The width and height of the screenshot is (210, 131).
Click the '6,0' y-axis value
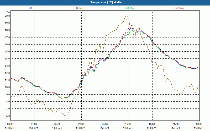point(8,116)
